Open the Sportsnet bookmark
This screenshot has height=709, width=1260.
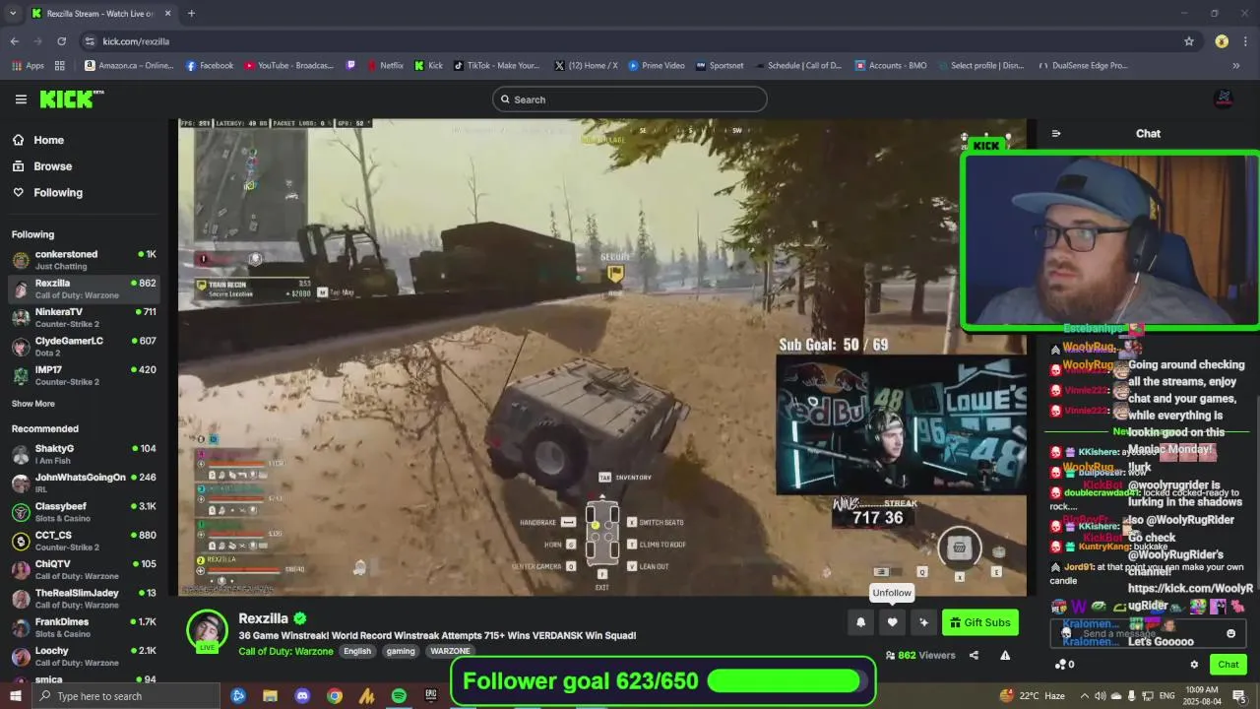720,66
